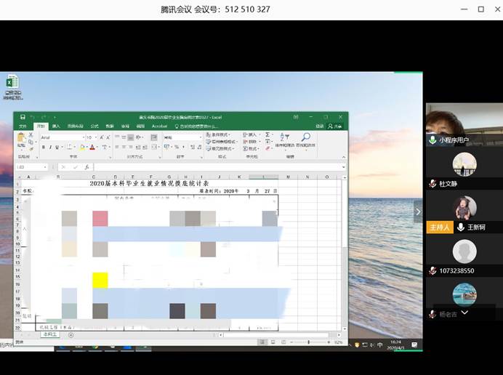Screen dimensions: 503x375
Task: Click the red font color icon
Action: (92, 148)
